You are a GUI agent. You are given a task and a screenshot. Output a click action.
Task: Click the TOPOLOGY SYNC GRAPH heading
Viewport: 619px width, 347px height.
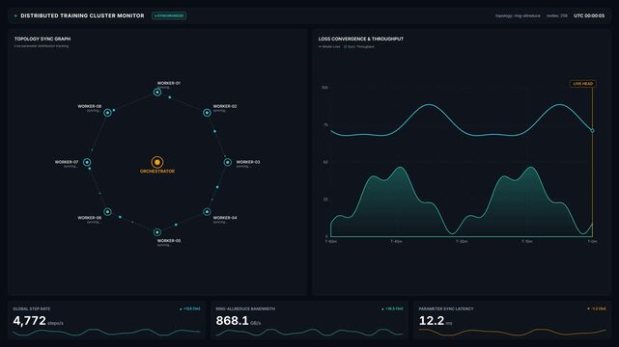(42, 39)
